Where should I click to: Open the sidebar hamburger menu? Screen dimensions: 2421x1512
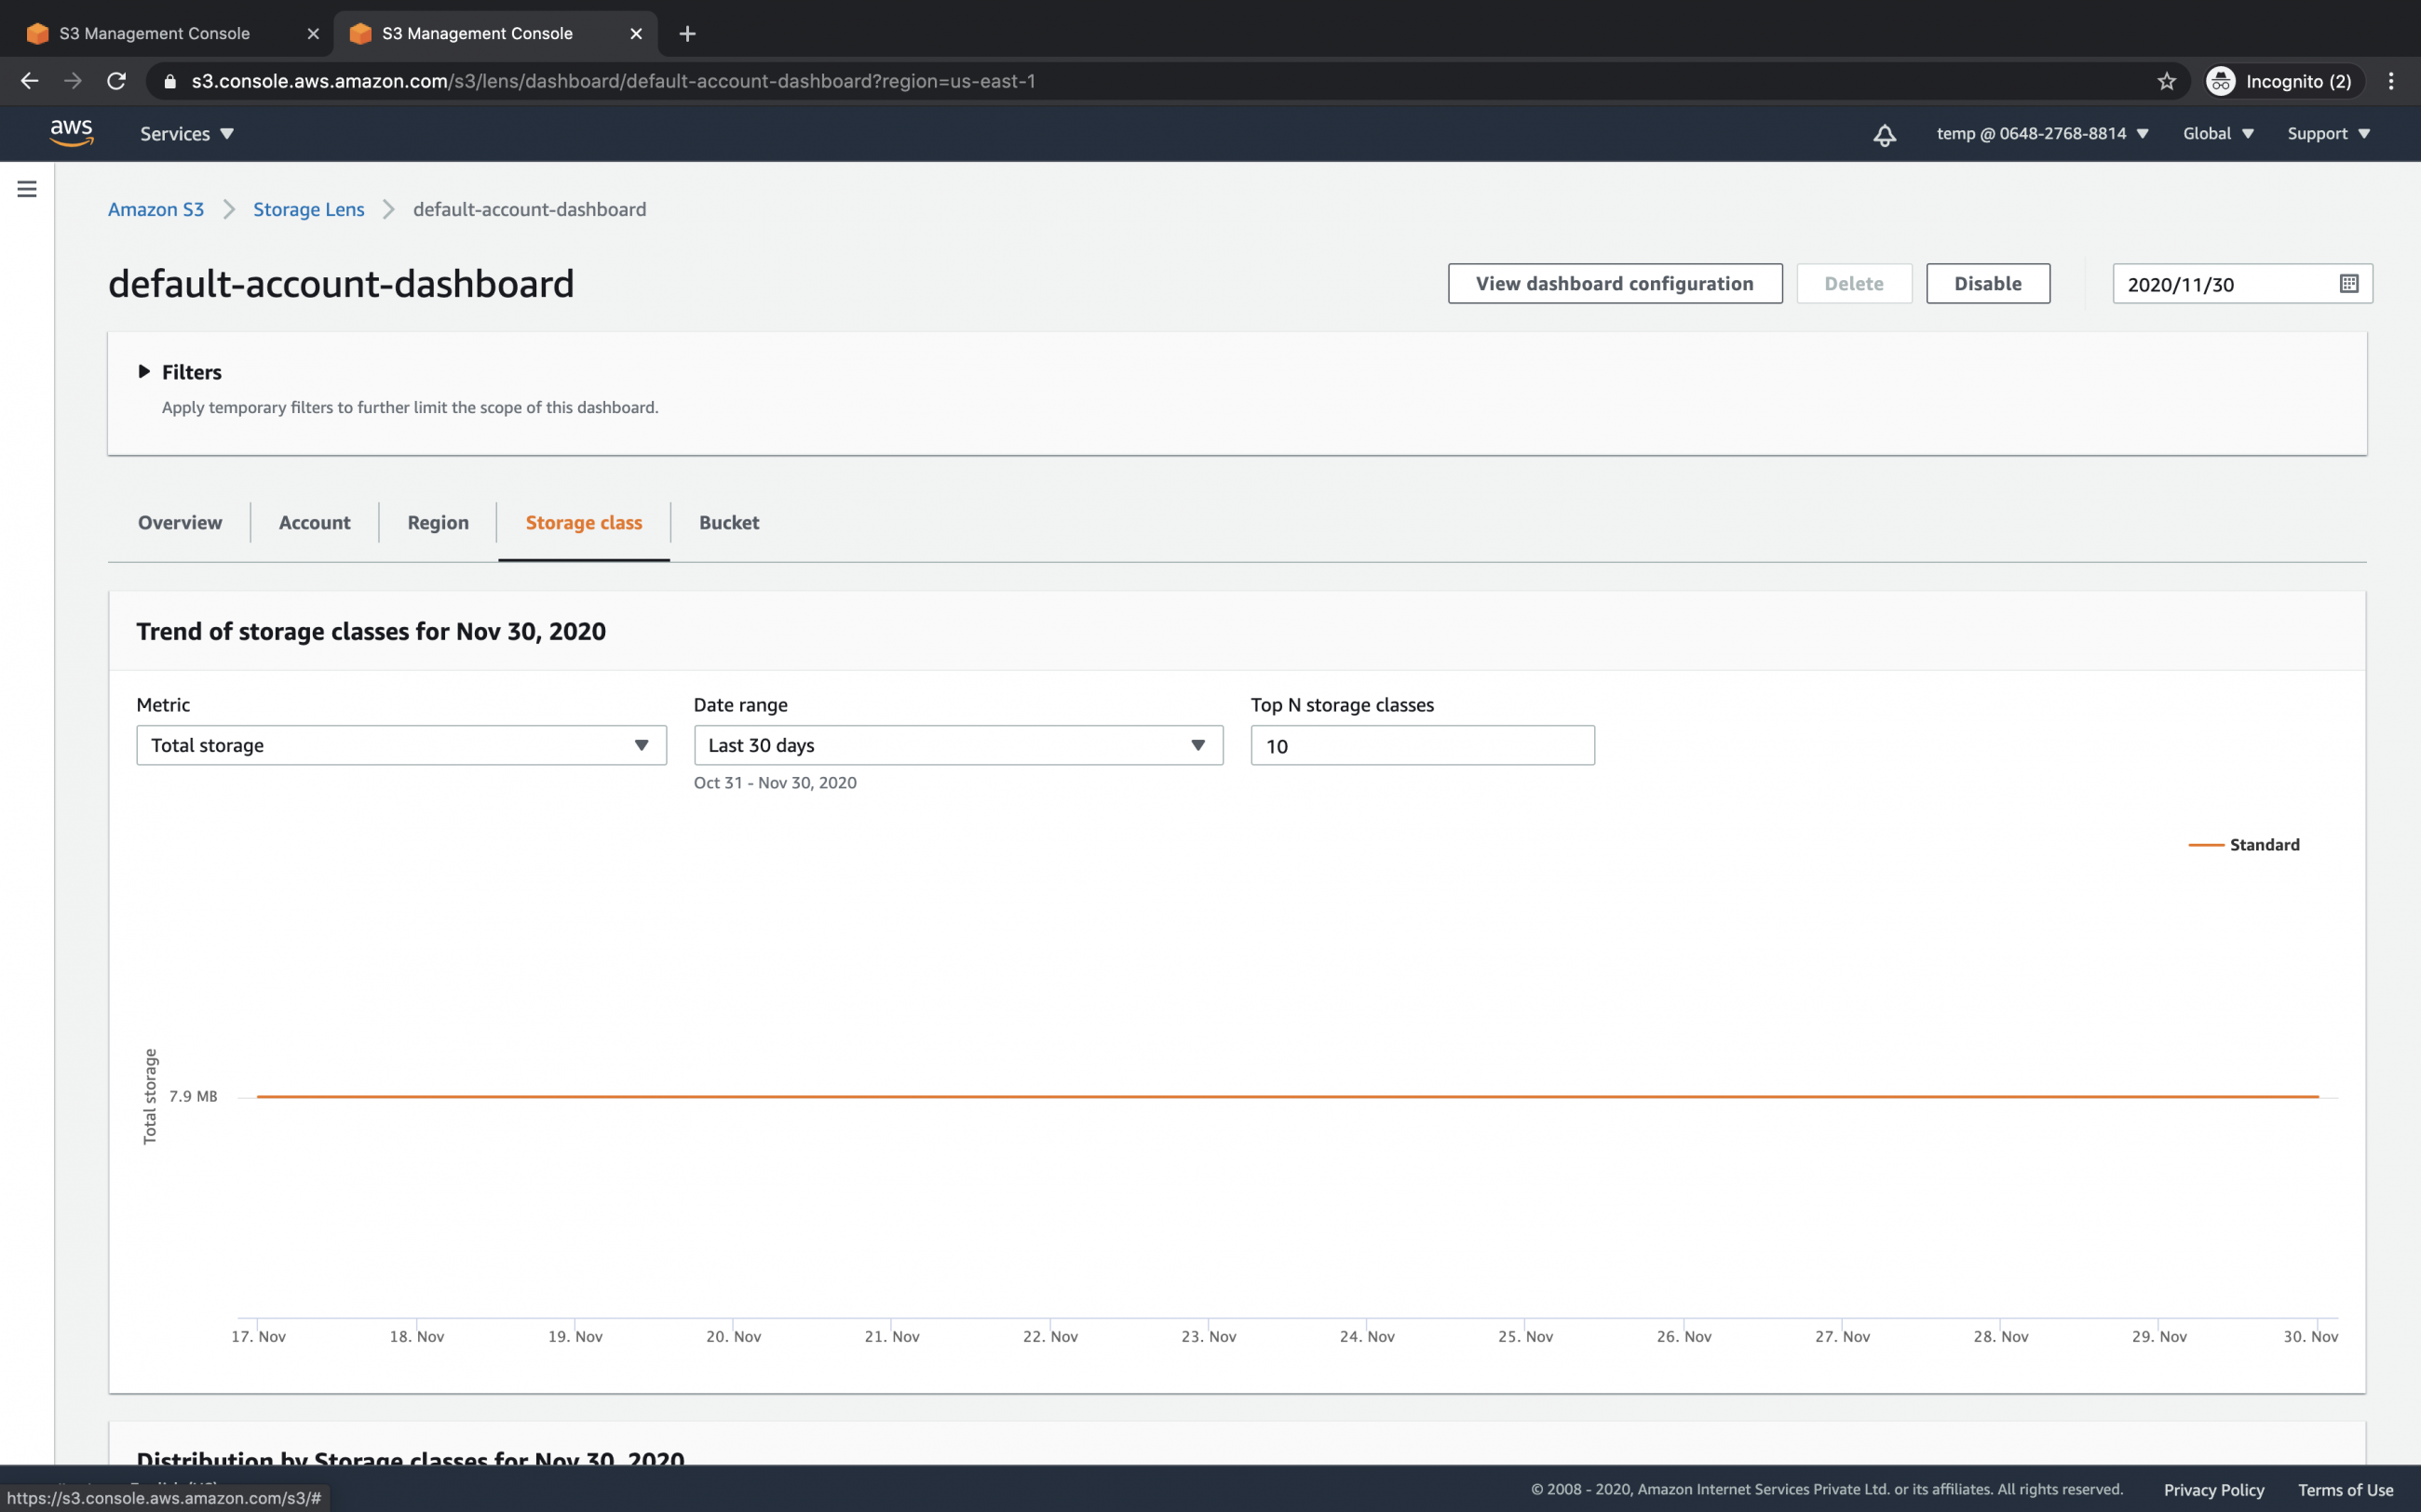click(x=26, y=187)
